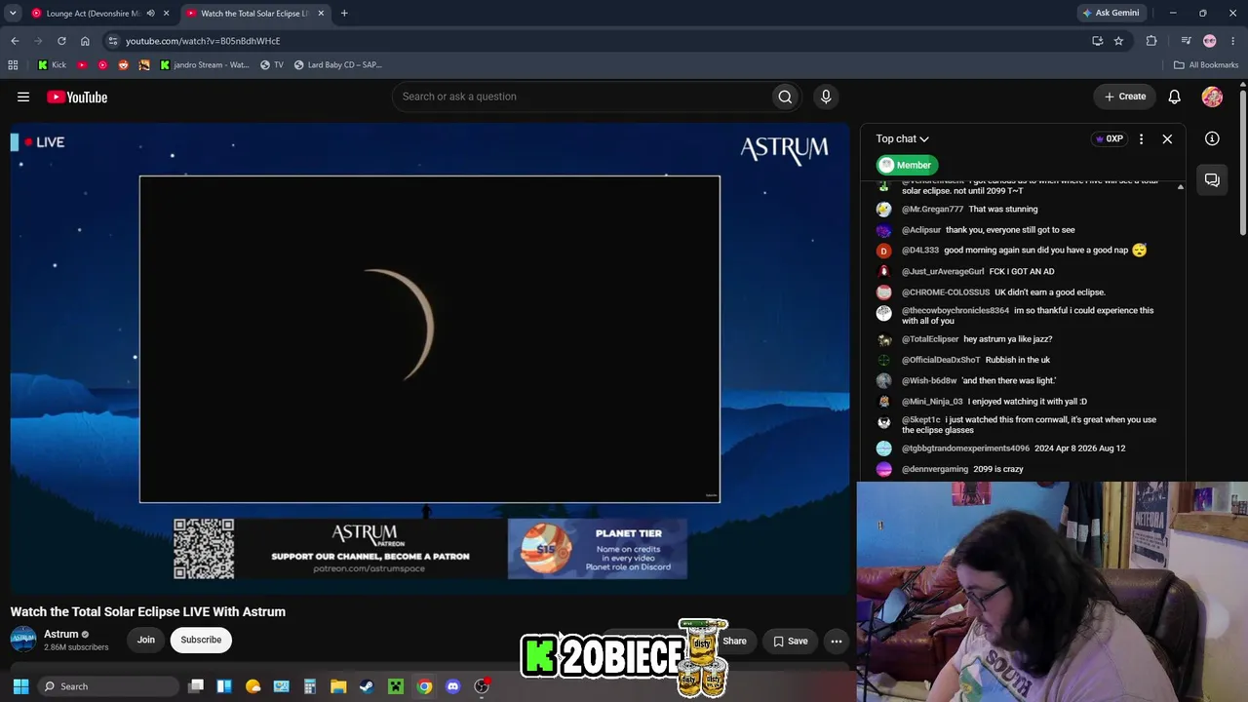Select @TotalEclipser's chat message
This screenshot has width=1248, height=702.
point(1008,339)
